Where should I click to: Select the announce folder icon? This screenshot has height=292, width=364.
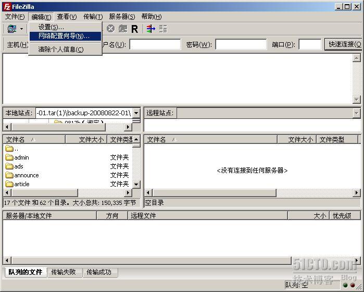click(x=9, y=175)
